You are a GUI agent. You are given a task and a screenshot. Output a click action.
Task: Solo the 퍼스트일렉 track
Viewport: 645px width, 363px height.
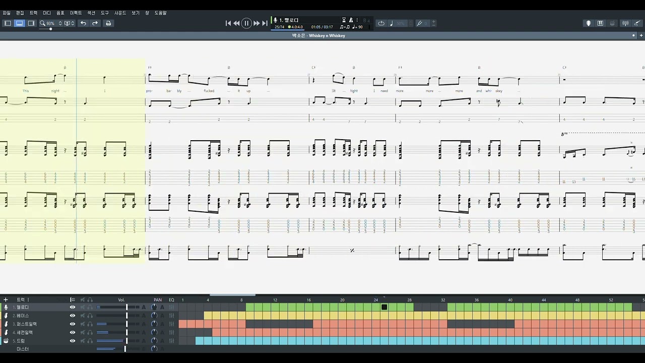pyautogui.click(x=90, y=324)
